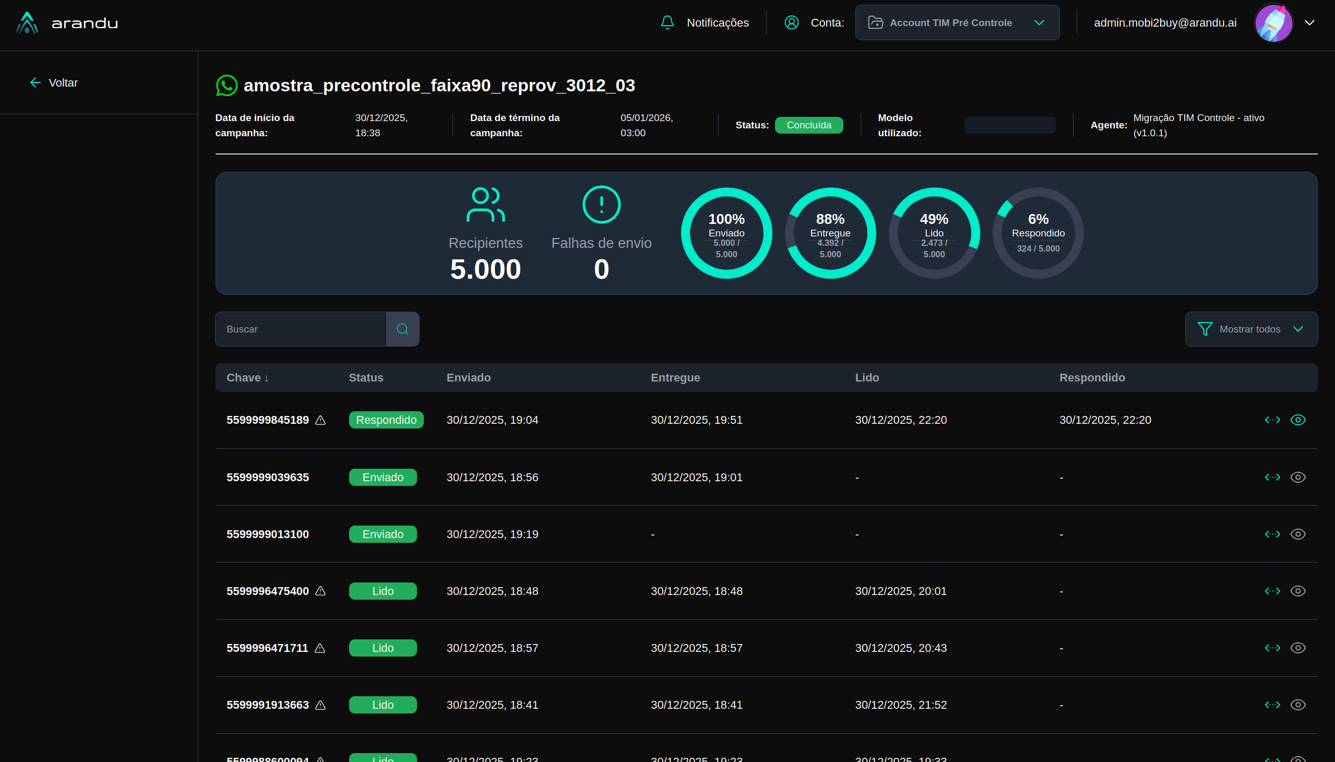This screenshot has height=762, width=1335.
Task: Click the Falhas de envio alert icon
Action: (x=601, y=205)
